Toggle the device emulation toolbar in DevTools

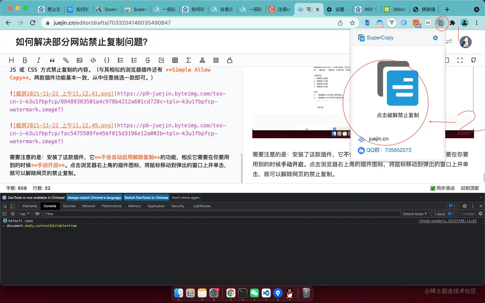(12, 206)
